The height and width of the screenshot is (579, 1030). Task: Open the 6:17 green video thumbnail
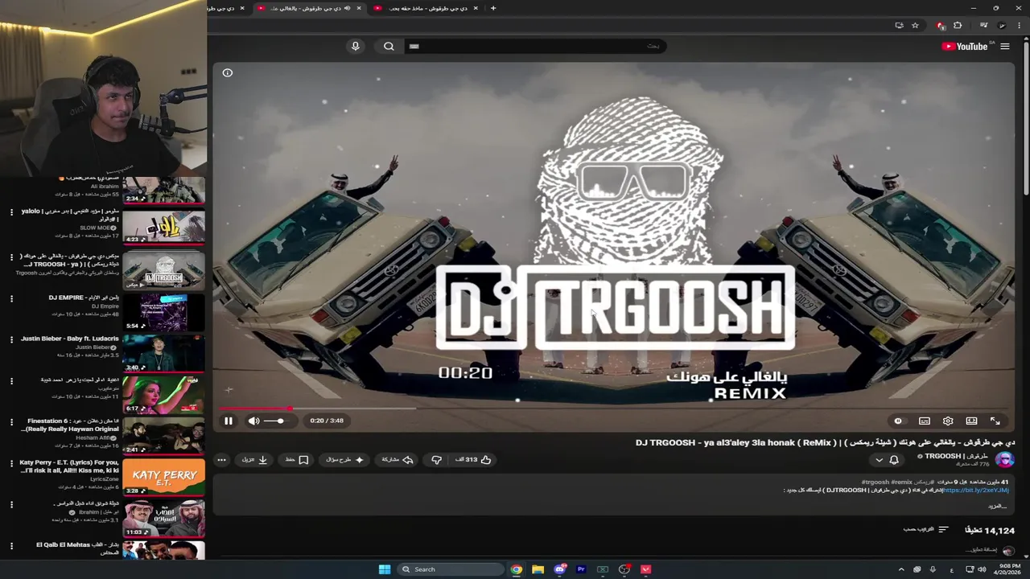(x=163, y=395)
